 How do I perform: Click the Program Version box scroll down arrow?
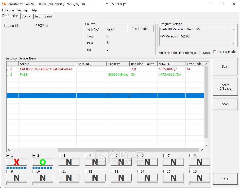pyautogui.click(x=233, y=44)
